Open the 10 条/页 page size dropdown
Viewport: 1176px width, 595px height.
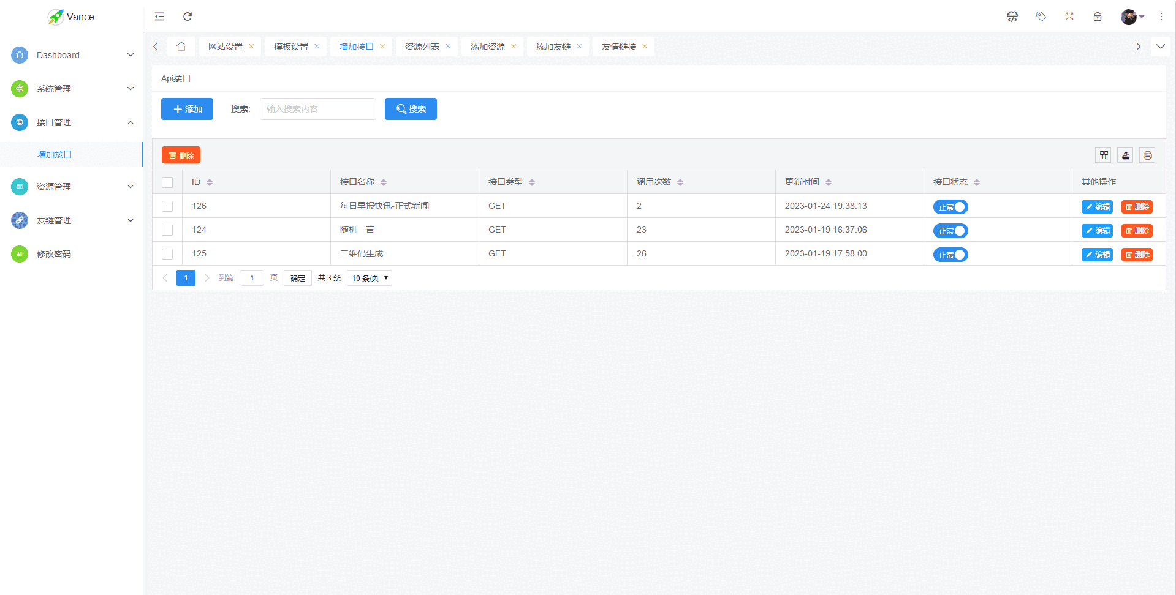[370, 278]
